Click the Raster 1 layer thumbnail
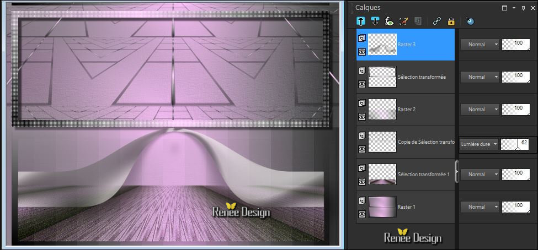 [x=382, y=207]
